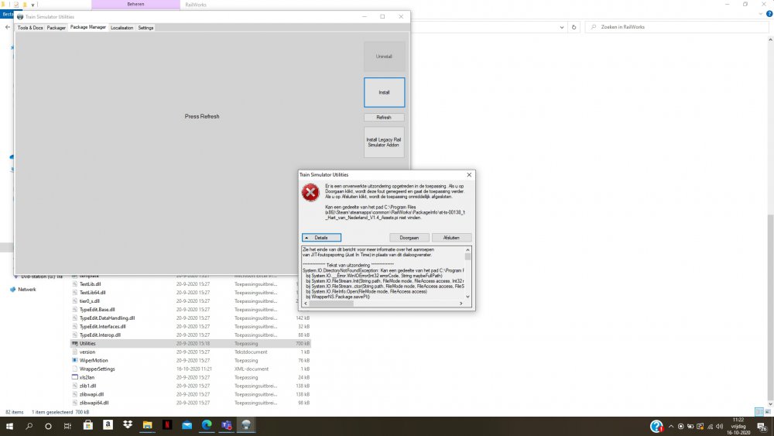Click Afsluiten to quit the application

[x=451, y=238]
